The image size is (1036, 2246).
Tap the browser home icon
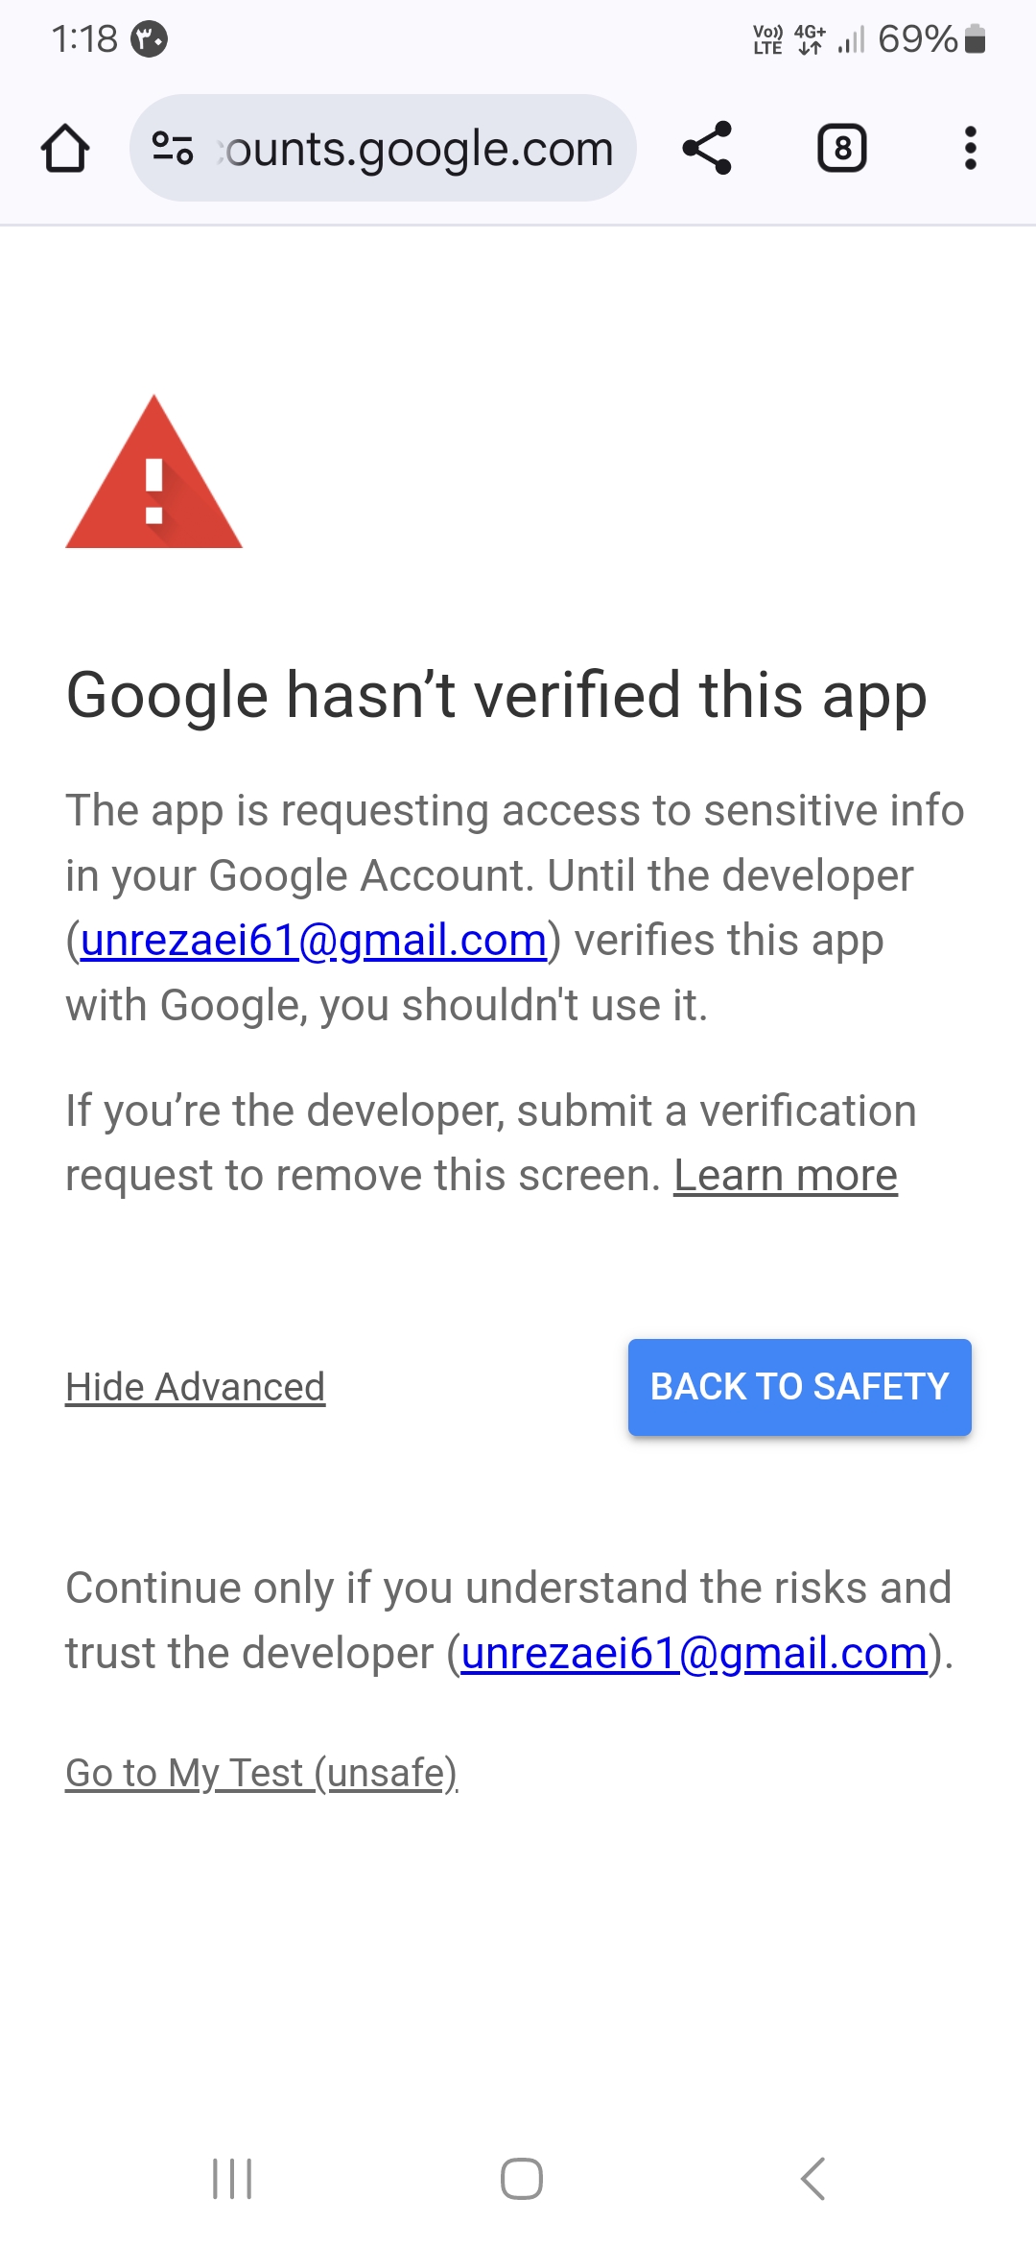(x=65, y=149)
